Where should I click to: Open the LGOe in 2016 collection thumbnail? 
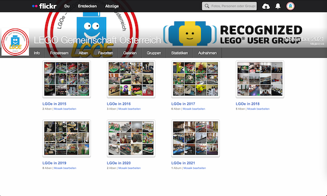coord(131,79)
